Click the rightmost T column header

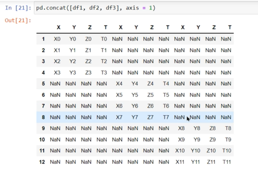point(230,27)
